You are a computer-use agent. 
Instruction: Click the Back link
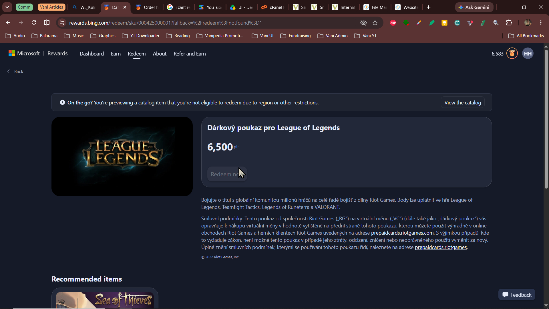[15, 72]
